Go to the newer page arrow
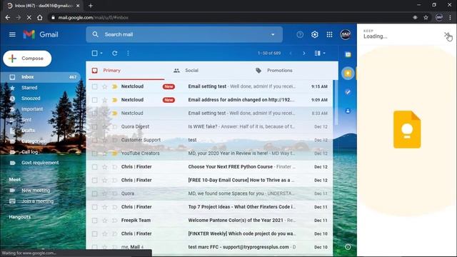 (x=291, y=53)
